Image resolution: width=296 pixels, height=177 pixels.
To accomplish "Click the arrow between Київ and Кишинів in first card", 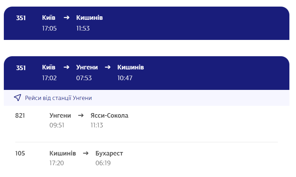I will pos(66,18).
